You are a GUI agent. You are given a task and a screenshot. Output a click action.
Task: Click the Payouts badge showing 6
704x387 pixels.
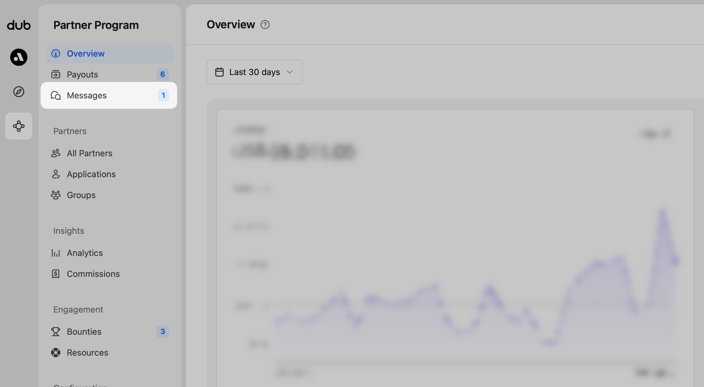tap(163, 74)
